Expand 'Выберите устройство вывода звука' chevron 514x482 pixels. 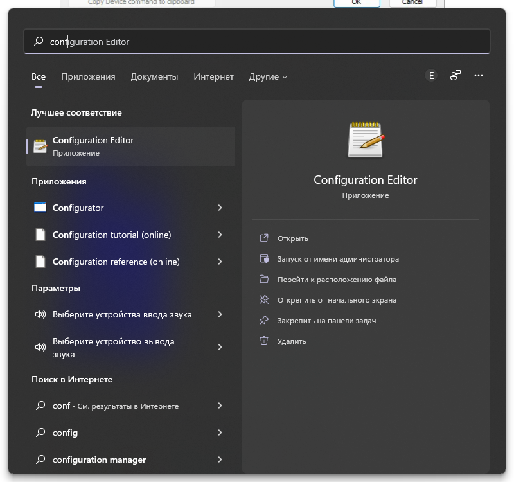click(220, 347)
